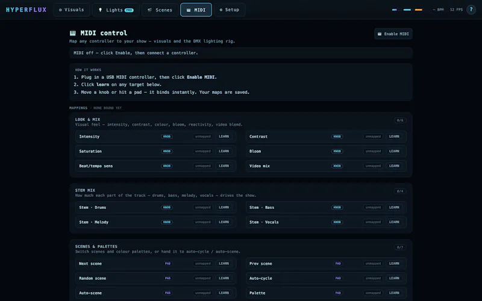
Task: Click LEARN for Next scene
Action: (224, 264)
